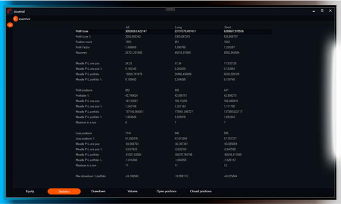Close the Journal window
This screenshot has height=204, width=341.
click(x=330, y=11)
